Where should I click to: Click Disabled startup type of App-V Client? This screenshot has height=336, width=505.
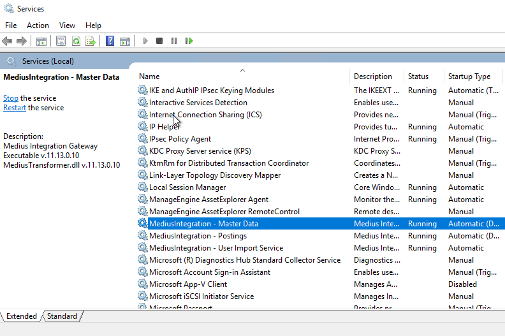point(462,284)
